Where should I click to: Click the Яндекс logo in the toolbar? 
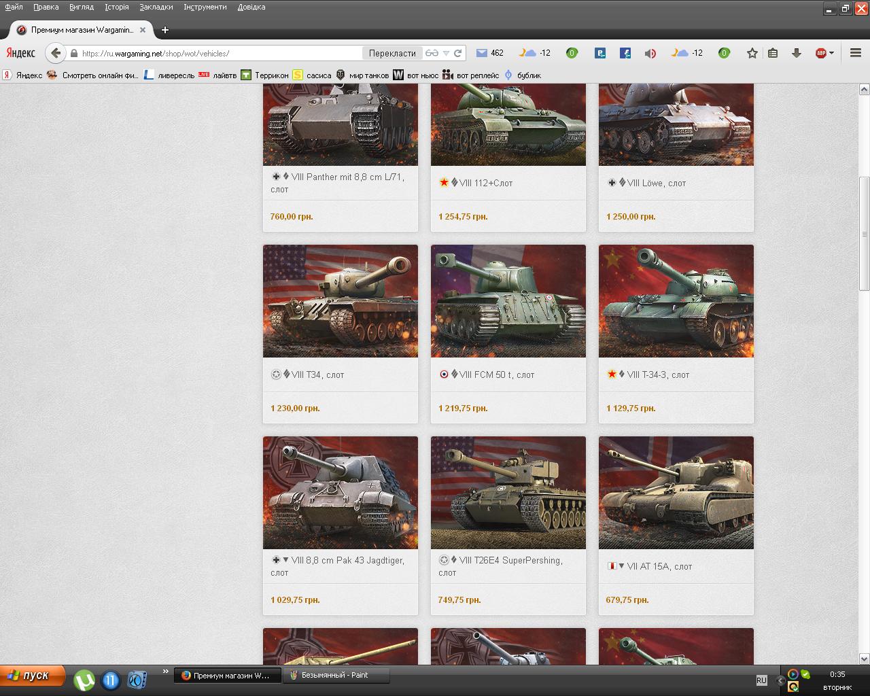point(21,53)
